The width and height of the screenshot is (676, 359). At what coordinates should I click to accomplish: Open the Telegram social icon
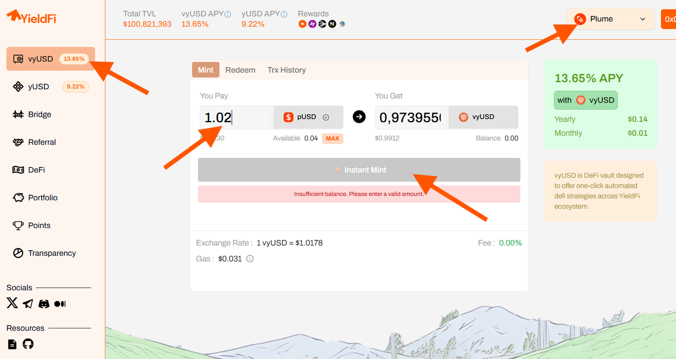coord(28,303)
